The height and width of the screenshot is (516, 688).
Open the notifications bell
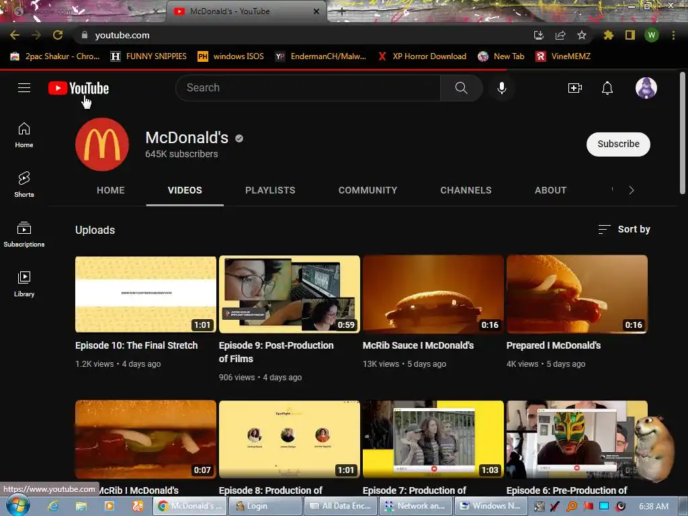[x=607, y=88]
